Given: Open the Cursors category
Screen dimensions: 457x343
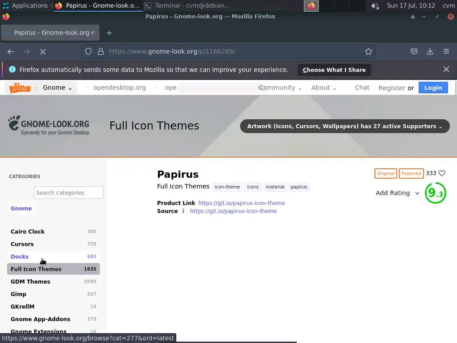Looking at the screenshot, I should (54, 244).
